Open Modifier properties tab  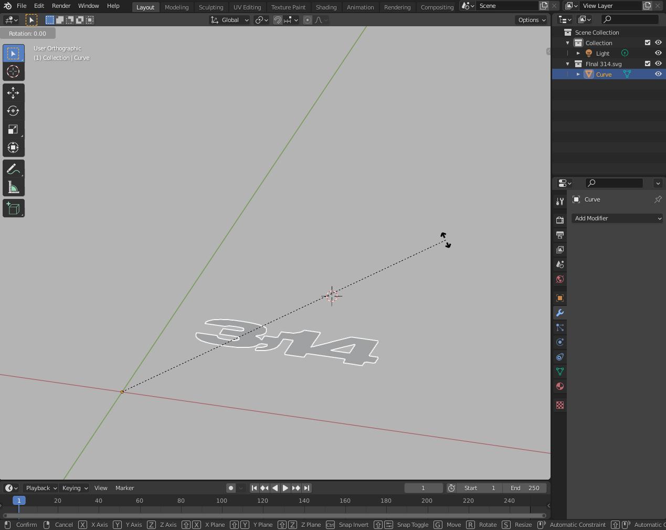click(560, 313)
